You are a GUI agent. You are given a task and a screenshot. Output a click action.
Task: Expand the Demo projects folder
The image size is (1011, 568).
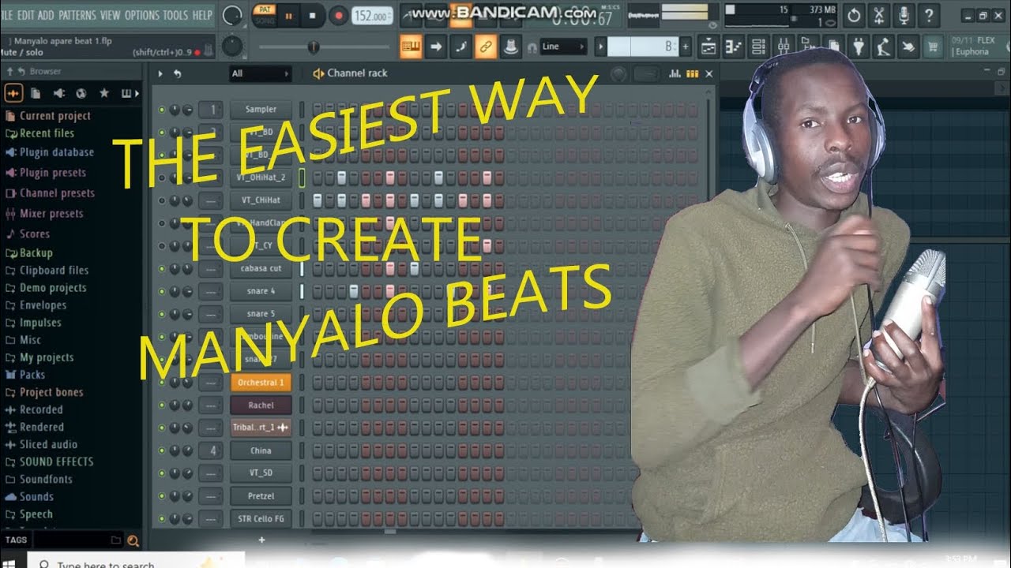(53, 288)
